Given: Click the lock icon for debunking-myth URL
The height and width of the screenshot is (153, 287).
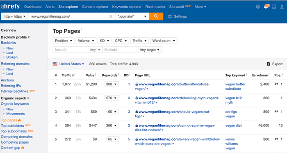Looking at the screenshot, I should (x=137, y=98).
